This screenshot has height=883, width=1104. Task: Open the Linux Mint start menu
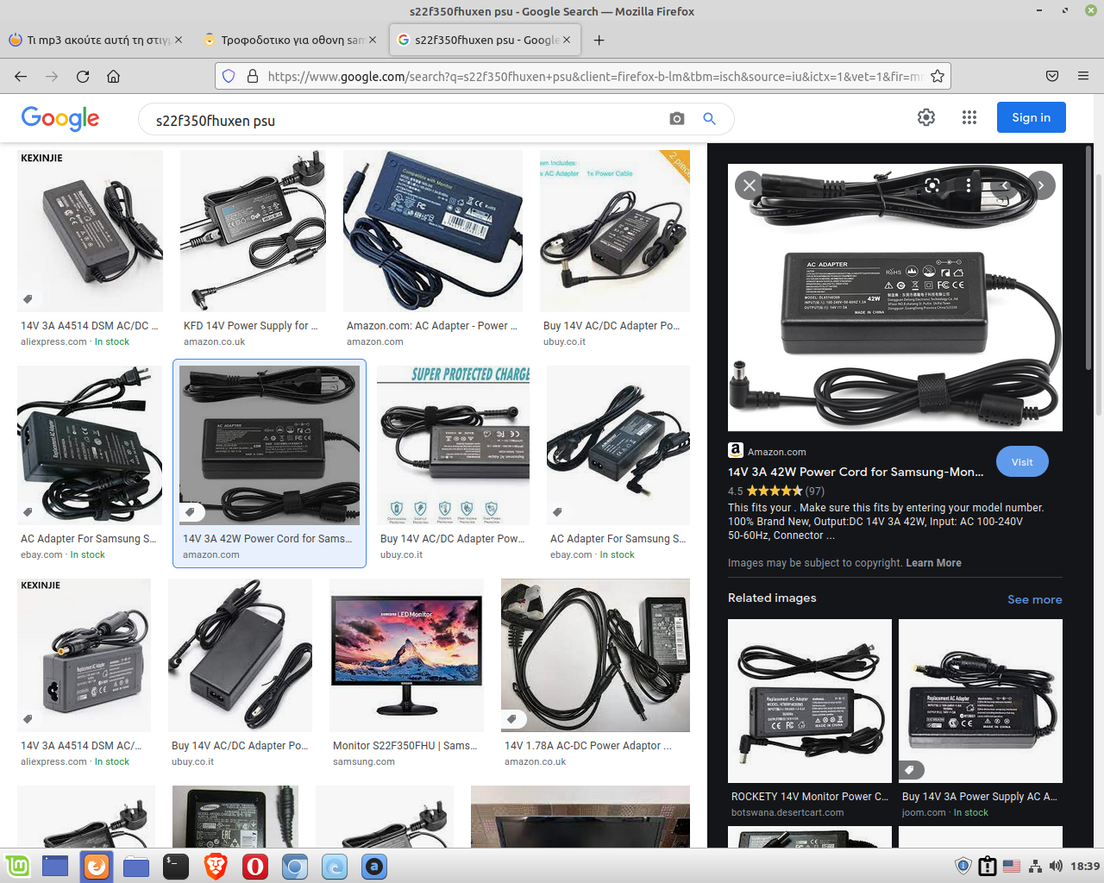(x=17, y=866)
